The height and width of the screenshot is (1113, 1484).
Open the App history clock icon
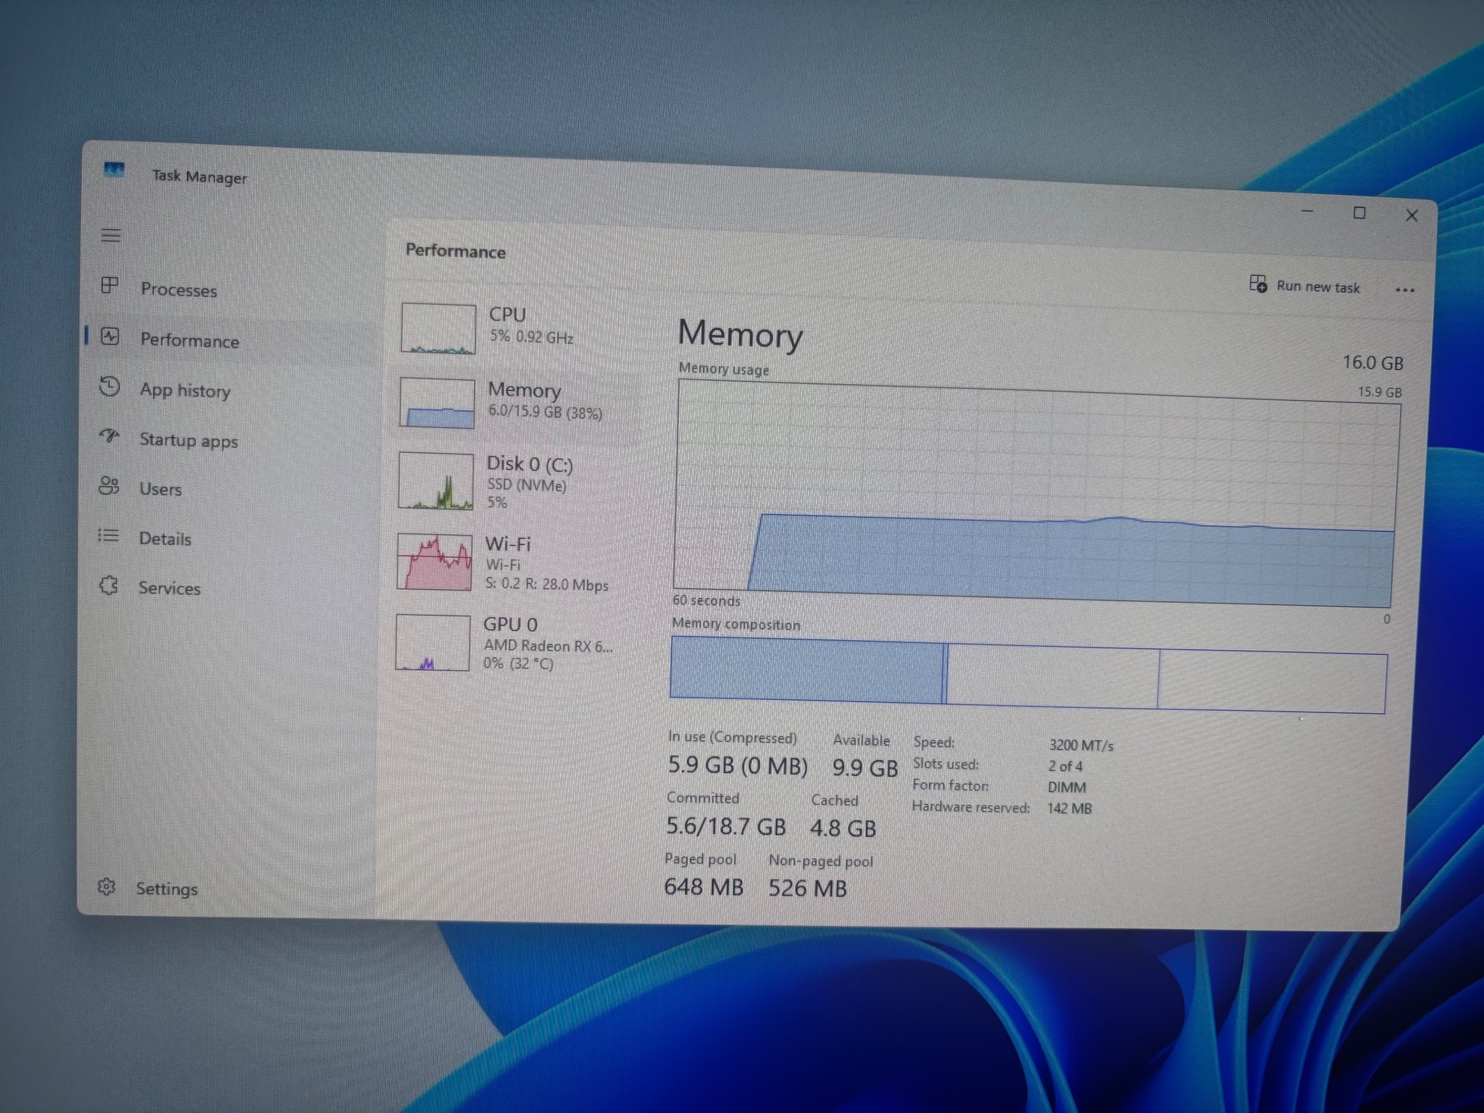109,386
